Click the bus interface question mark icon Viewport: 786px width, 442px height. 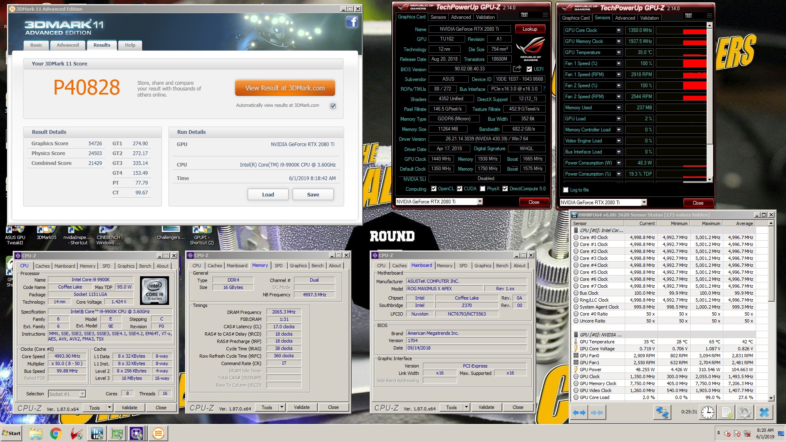coord(544,89)
